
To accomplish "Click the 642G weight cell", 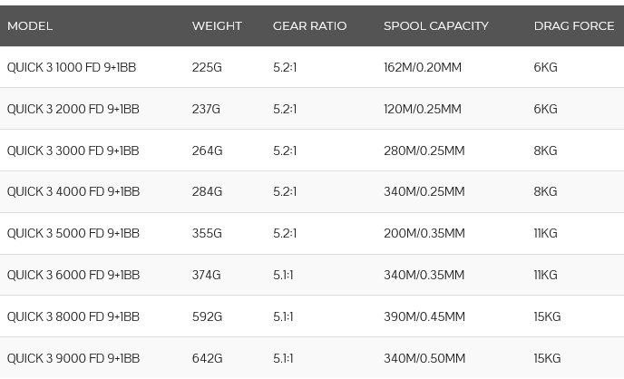I will tap(207, 359).
